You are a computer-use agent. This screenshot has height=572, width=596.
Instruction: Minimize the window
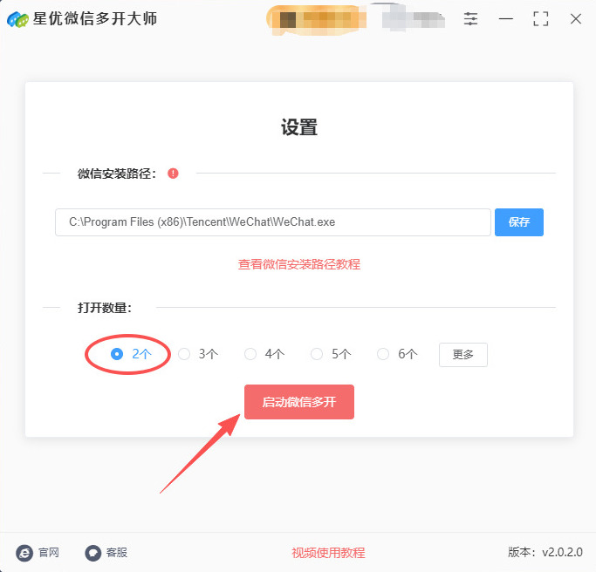click(x=505, y=18)
